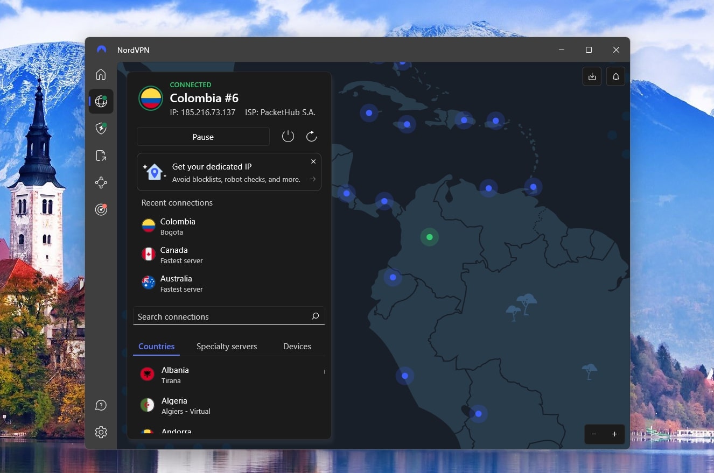Pause the VPN connection
Image resolution: width=714 pixels, height=473 pixels.
tap(203, 137)
